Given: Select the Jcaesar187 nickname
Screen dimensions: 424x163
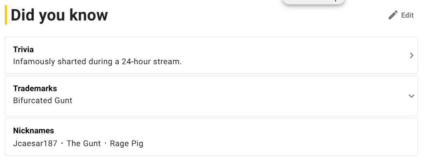Looking at the screenshot, I should (x=35, y=143).
